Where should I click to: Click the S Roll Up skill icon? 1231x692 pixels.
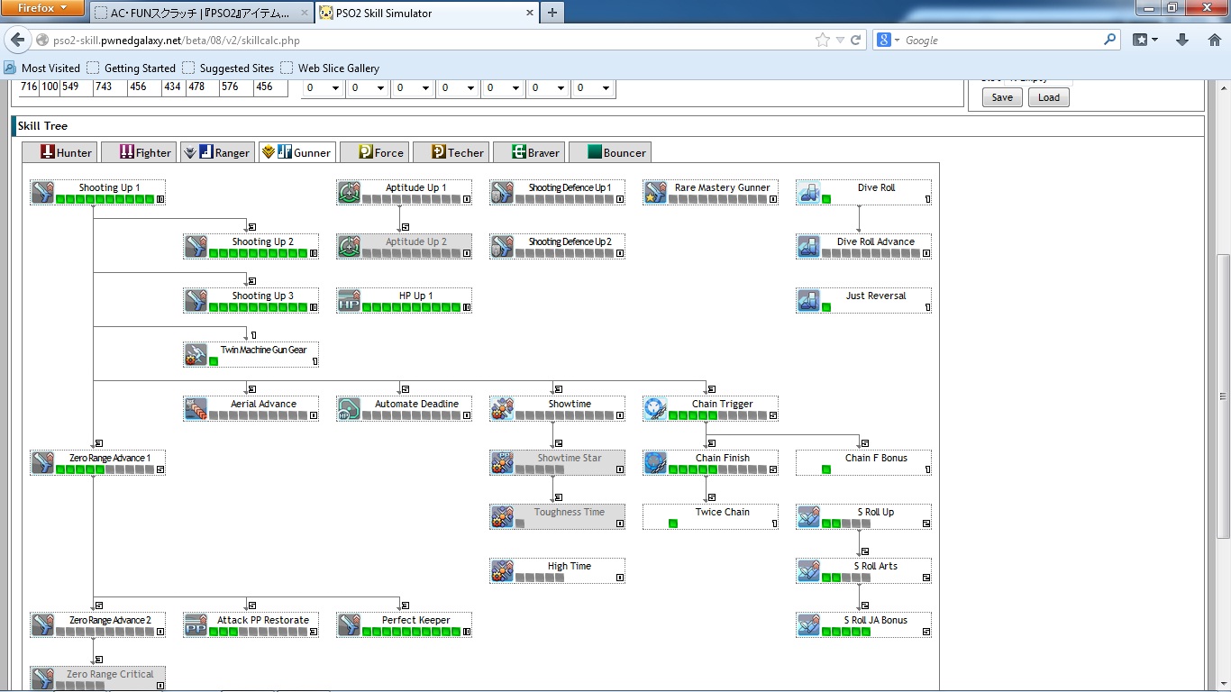pyautogui.click(x=809, y=517)
